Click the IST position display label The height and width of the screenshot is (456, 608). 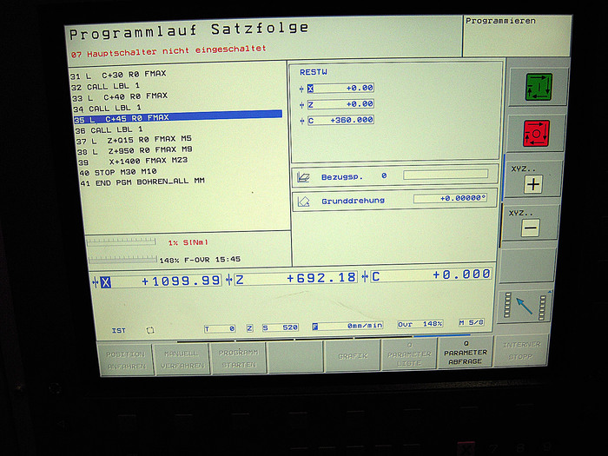119,331
